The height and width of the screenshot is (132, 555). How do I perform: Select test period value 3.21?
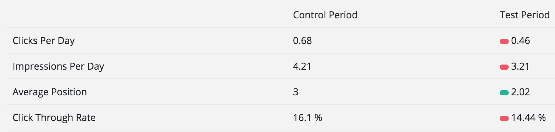pyautogui.click(x=520, y=66)
